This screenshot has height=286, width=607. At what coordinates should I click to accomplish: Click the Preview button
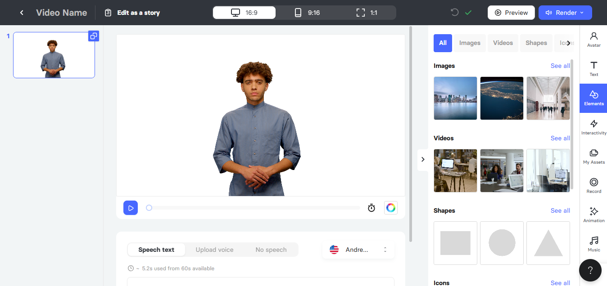tap(511, 13)
